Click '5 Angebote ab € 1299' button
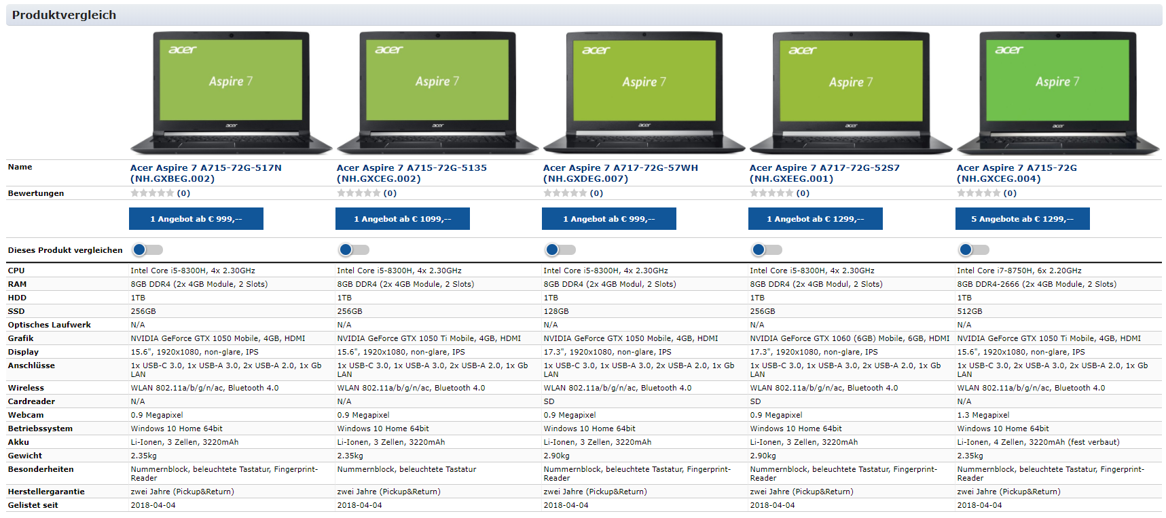The image size is (1166, 518). pos(1023,219)
